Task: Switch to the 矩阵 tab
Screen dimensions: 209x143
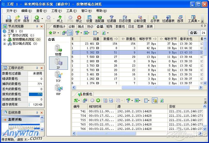Action: coord(109,27)
